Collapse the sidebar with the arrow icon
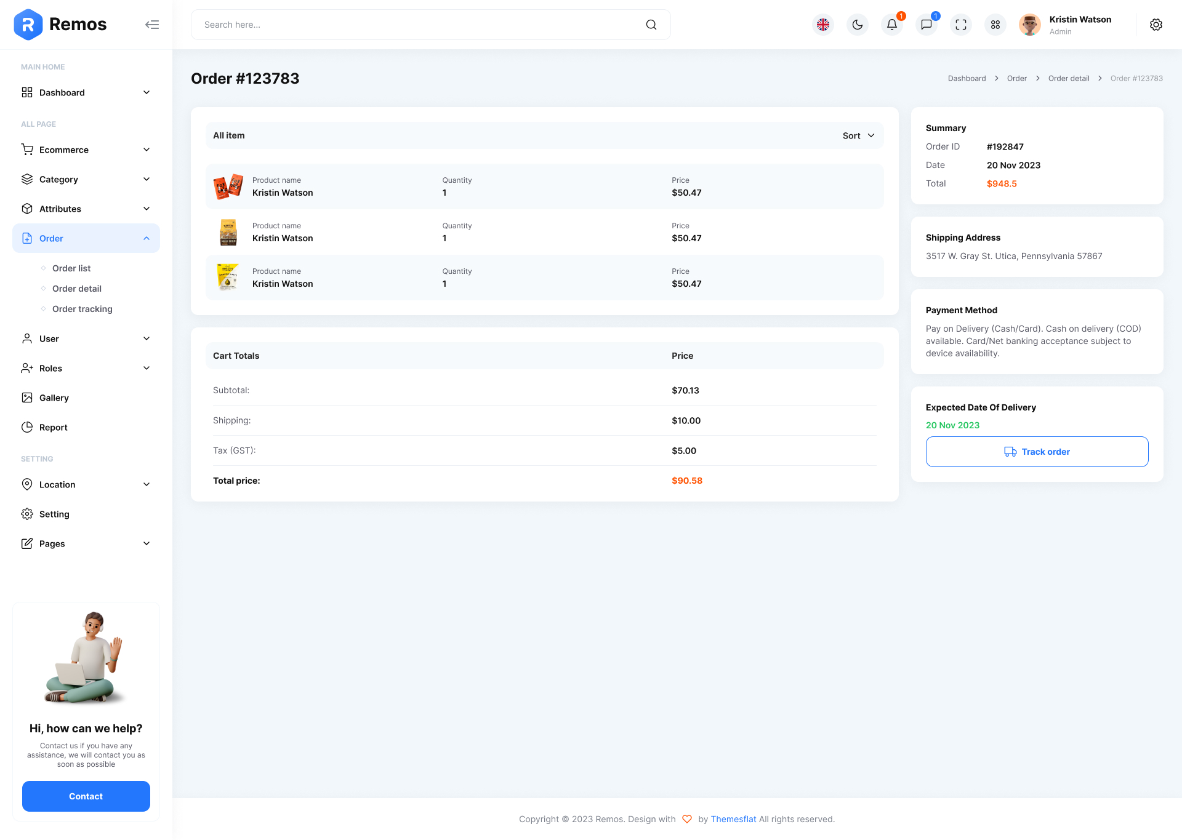 (x=152, y=25)
